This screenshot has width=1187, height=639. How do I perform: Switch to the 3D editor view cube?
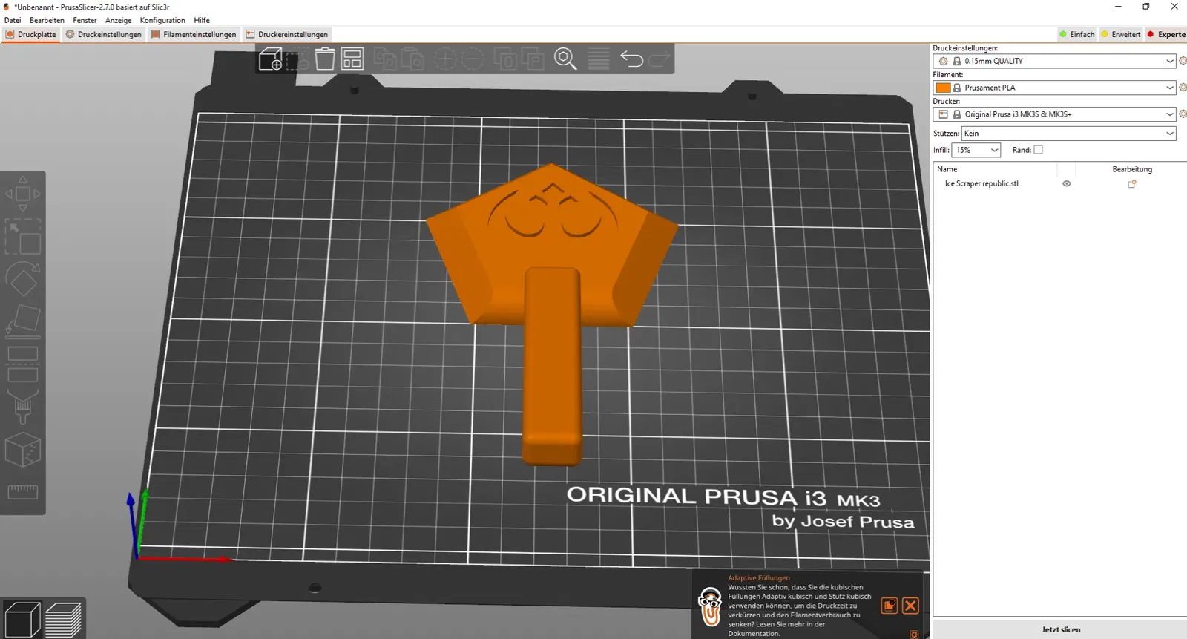[x=23, y=620]
